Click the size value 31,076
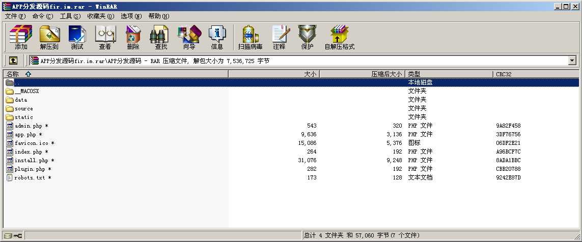This screenshot has width=582, height=242. click(x=307, y=161)
